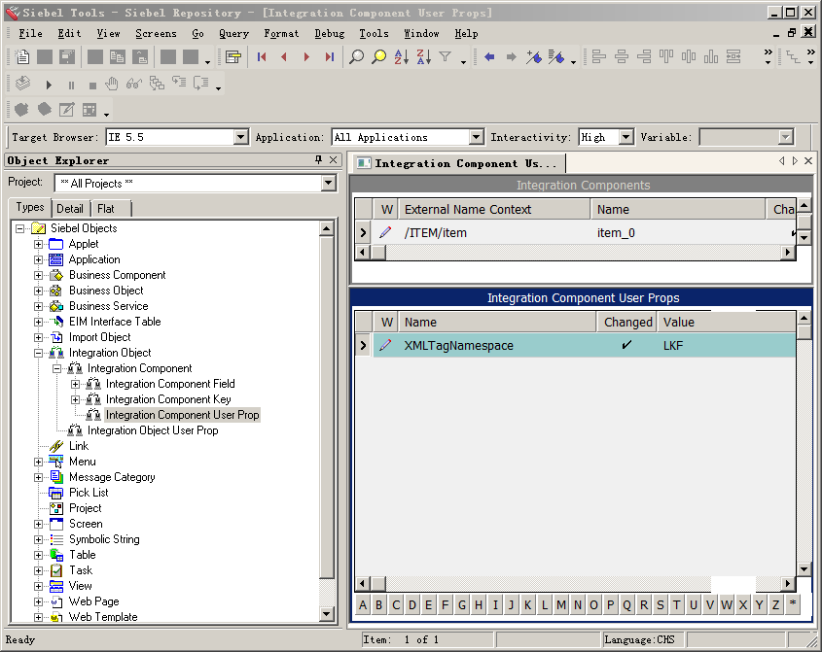Click the New Query magnifier icon

point(356,56)
